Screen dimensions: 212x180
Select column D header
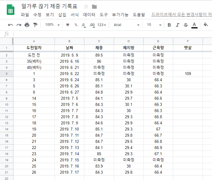(129, 41)
